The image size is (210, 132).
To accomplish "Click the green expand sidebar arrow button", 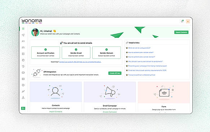I will tap(23, 108).
